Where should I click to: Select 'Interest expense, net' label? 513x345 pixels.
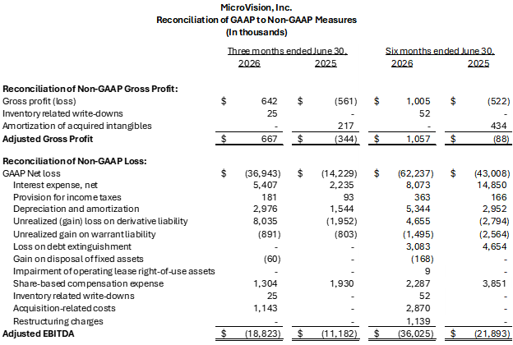tap(55, 186)
